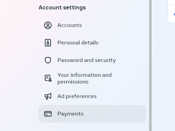The image size is (175, 131).
Task: Open Ad preferences
Action: tap(92, 96)
